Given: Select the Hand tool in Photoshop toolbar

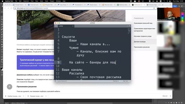Looking at the screenshot, I should pos(2,59).
